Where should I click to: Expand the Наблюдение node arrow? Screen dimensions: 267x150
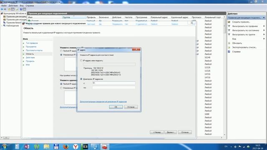[x=2, y=26]
